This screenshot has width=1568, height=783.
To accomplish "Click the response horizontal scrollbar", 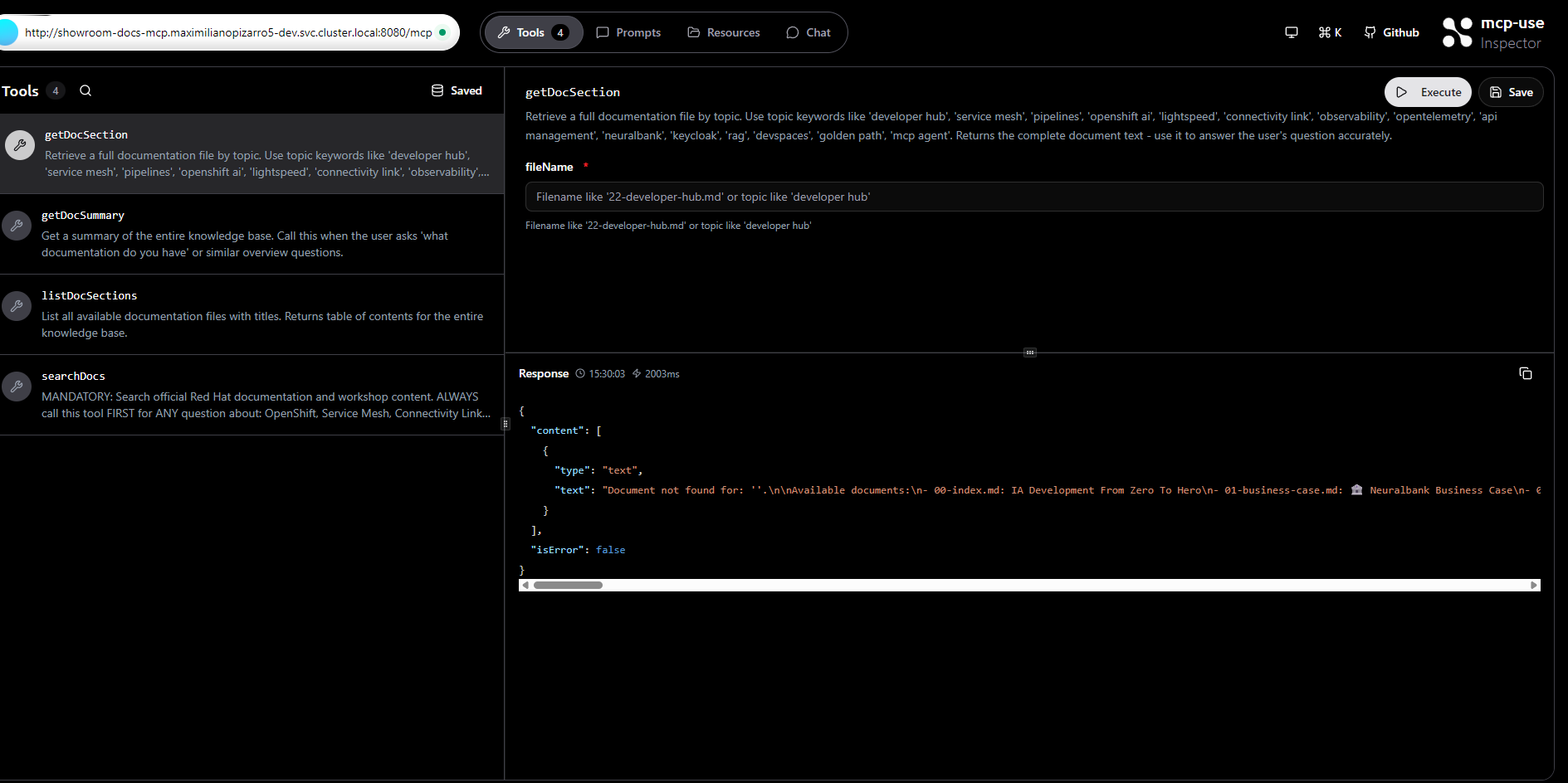I will [569, 585].
